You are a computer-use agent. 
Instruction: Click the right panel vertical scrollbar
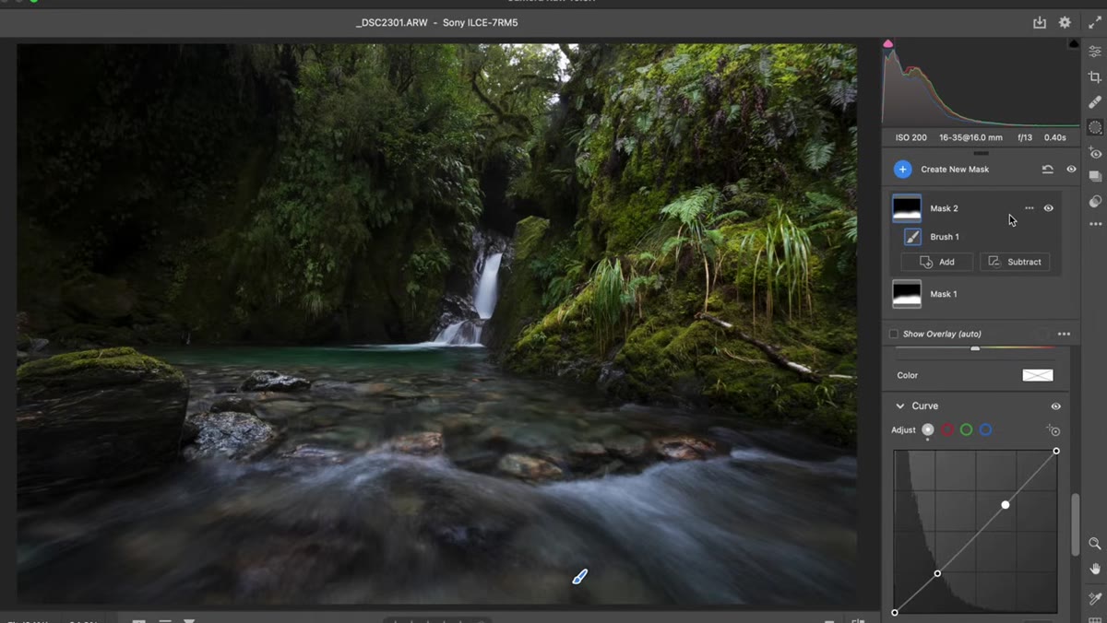(1076, 525)
